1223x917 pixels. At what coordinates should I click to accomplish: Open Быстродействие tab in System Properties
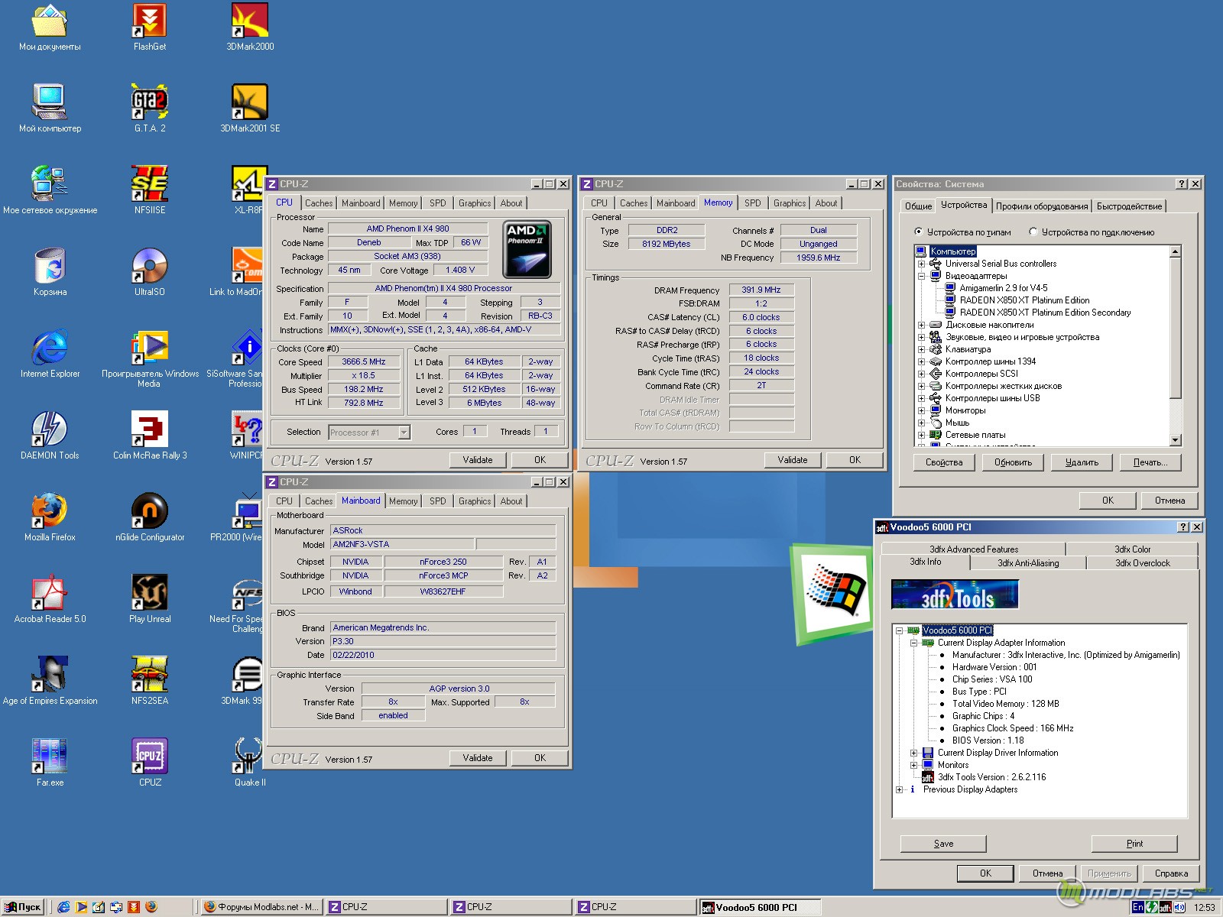pyautogui.click(x=1129, y=206)
